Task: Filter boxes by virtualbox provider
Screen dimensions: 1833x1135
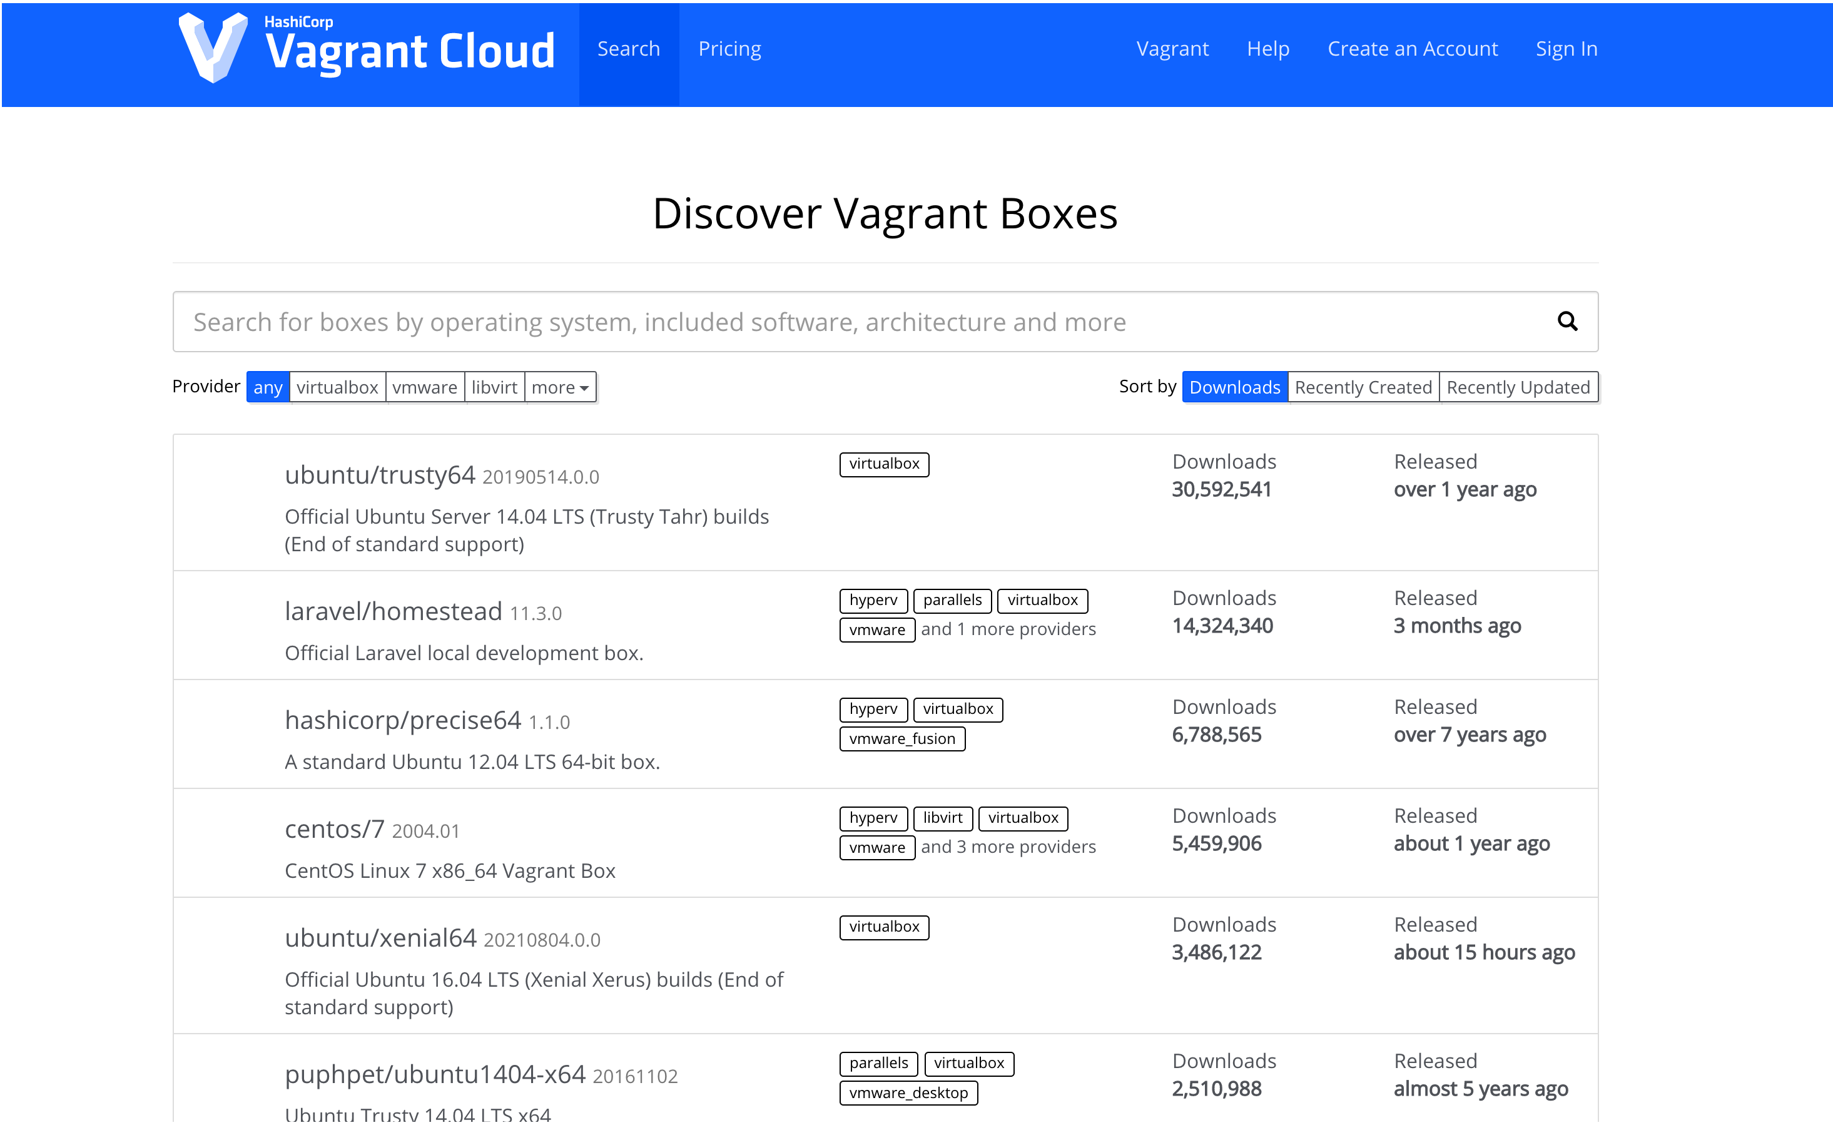Action: pos(337,387)
